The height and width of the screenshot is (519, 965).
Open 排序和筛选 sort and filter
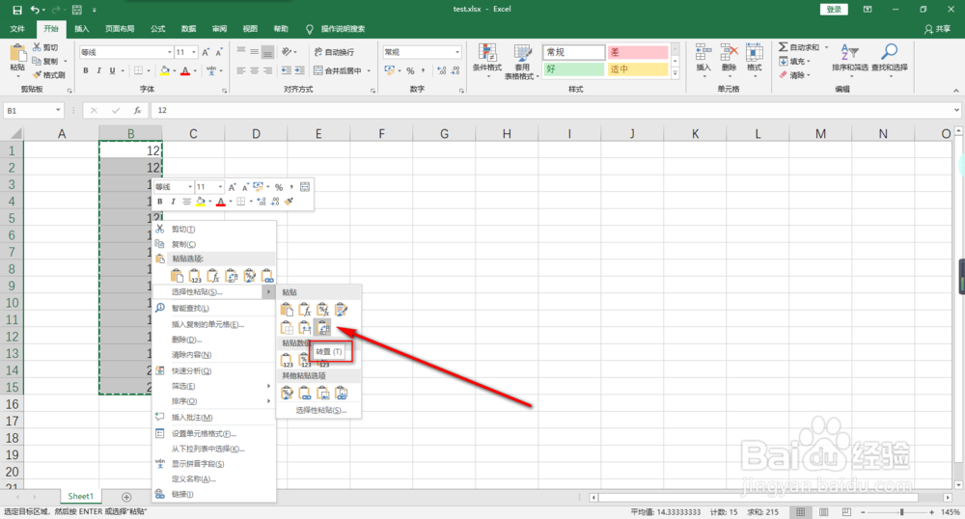[850, 59]
